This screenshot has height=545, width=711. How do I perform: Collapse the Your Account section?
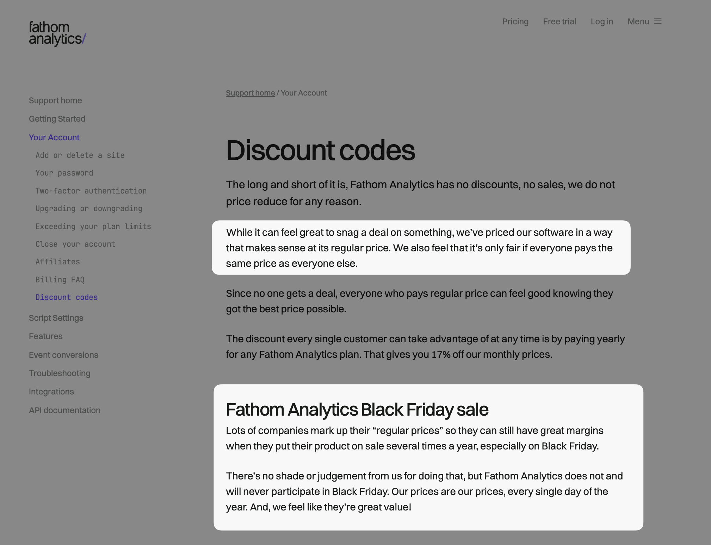(x=54, y=137)
